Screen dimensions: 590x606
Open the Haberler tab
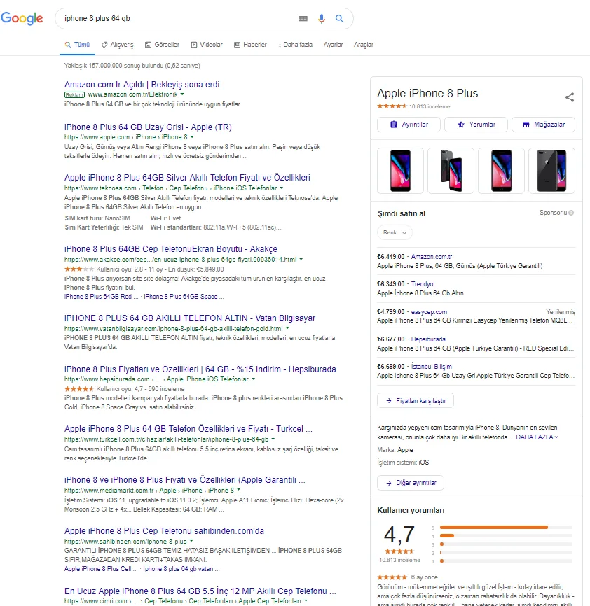250,45
